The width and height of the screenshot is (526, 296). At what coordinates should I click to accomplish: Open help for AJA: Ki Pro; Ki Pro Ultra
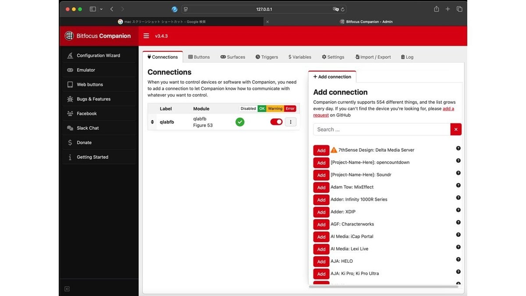pyautogui.click(x=458, y=271)
